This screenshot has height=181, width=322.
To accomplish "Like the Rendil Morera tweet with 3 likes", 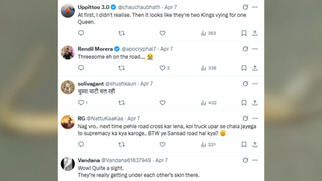I will 165,68.
